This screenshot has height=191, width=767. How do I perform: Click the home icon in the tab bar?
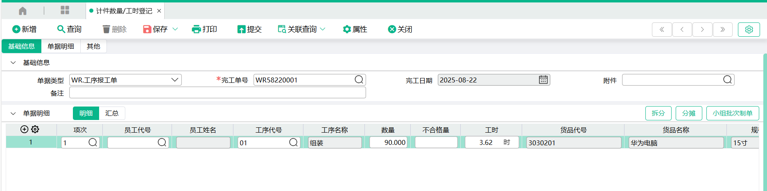point(23,11)
